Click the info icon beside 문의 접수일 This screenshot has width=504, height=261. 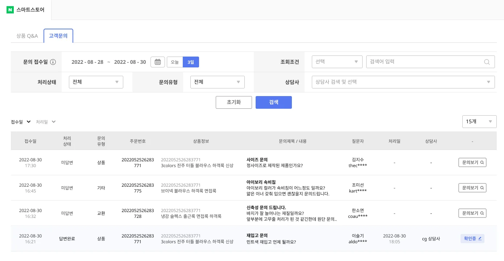[x=53, y=62]
